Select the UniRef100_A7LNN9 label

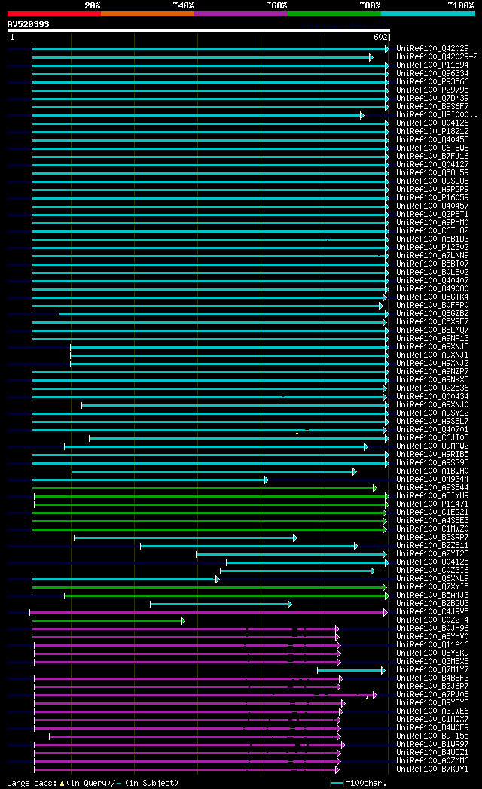click(x=432, y=256)
